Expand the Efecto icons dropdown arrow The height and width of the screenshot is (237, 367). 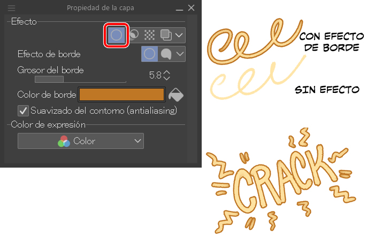(179, 35)
